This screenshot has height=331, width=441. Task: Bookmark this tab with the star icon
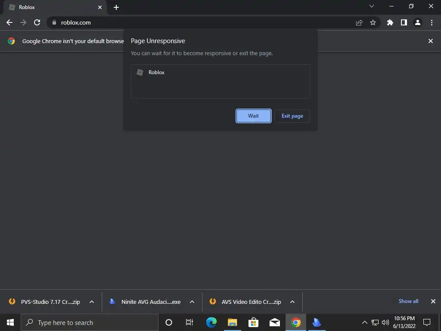point(373,22)
